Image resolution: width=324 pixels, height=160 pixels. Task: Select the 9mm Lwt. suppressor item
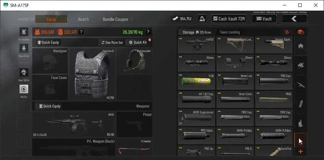point(235,81)
